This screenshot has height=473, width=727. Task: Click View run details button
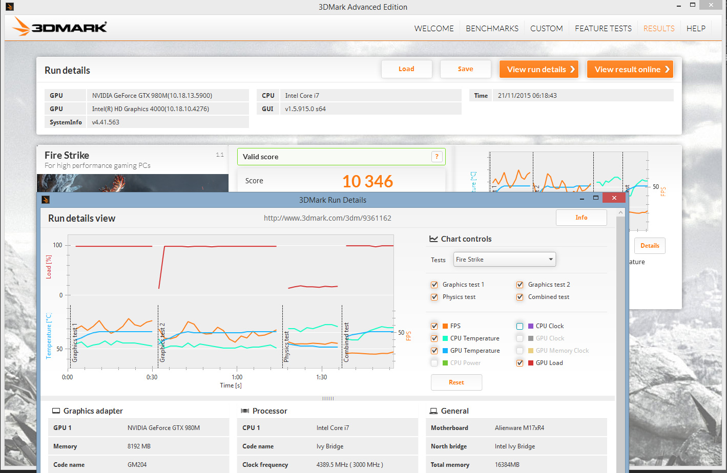pyautogui.click(x=539, y=69)
